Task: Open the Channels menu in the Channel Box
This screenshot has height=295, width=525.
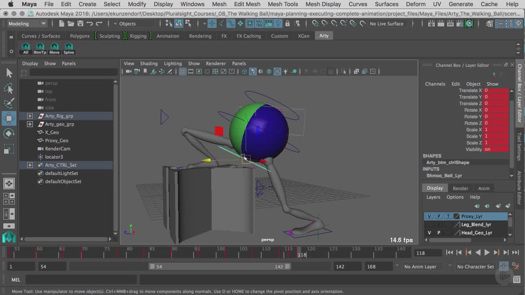Action: coord(435,84)
